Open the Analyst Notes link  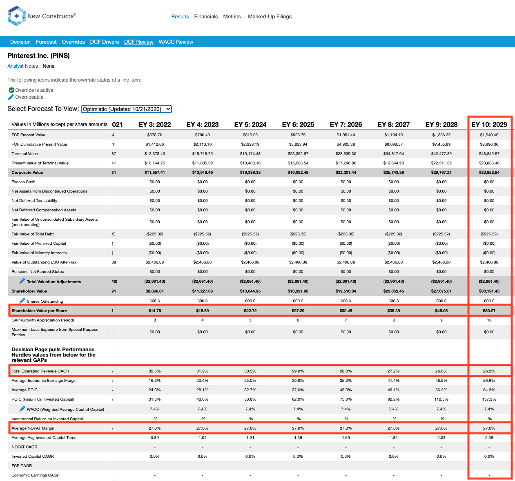pos(23,66)
